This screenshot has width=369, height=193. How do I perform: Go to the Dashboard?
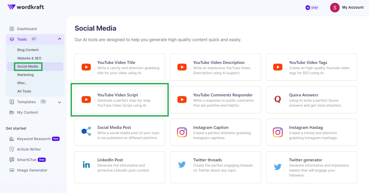27,29
